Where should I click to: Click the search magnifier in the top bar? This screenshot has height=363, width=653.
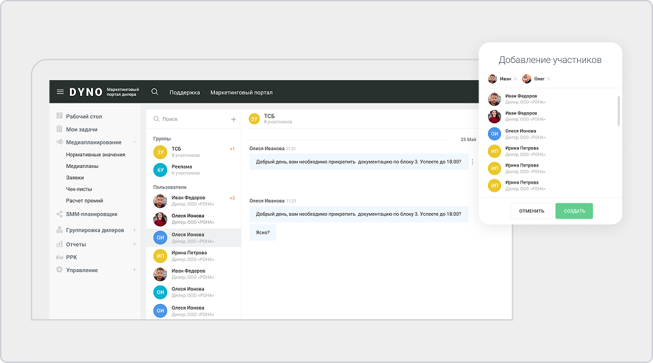155,92
